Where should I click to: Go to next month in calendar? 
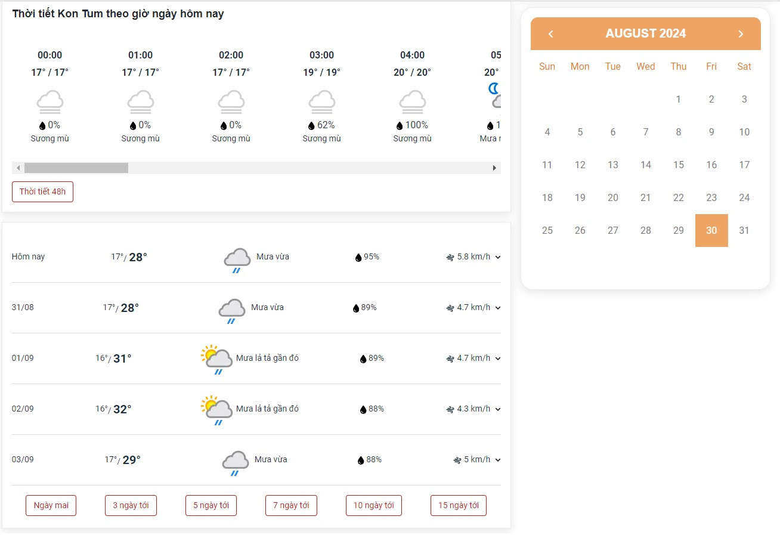click(741, 34)
